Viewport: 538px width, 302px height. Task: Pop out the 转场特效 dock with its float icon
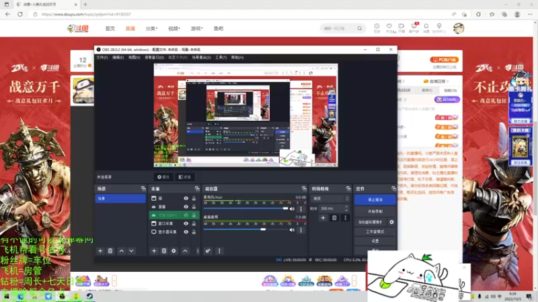tap(348, 189)
